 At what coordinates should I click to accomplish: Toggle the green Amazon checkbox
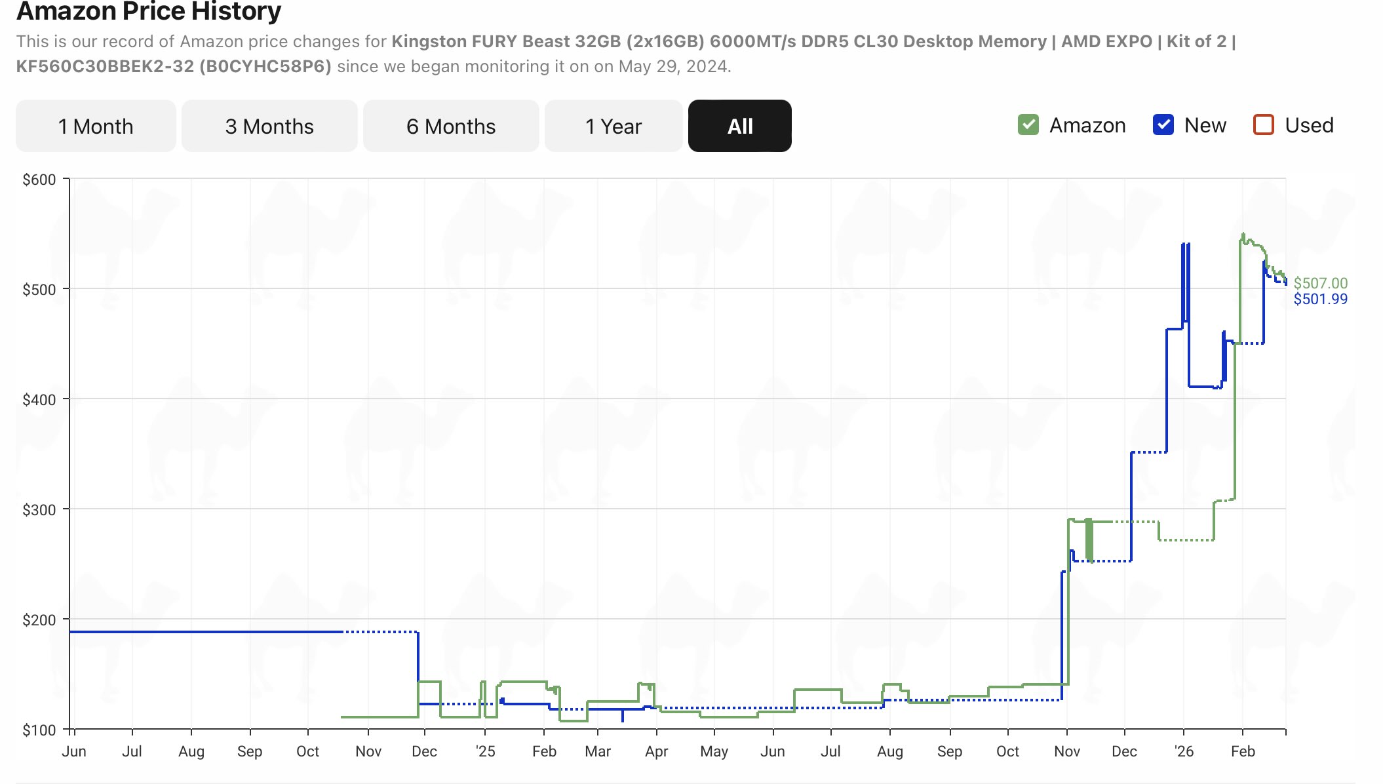click(1028, 125)
